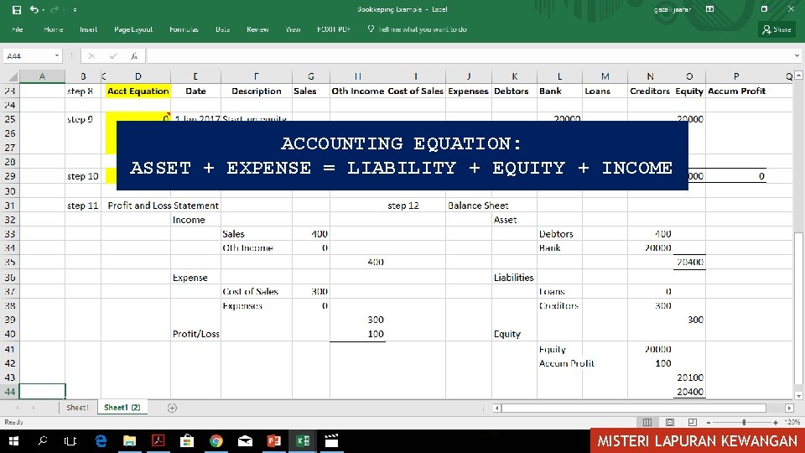
Task: Expand the formula bar with the arrow
Action: point(797,55)
